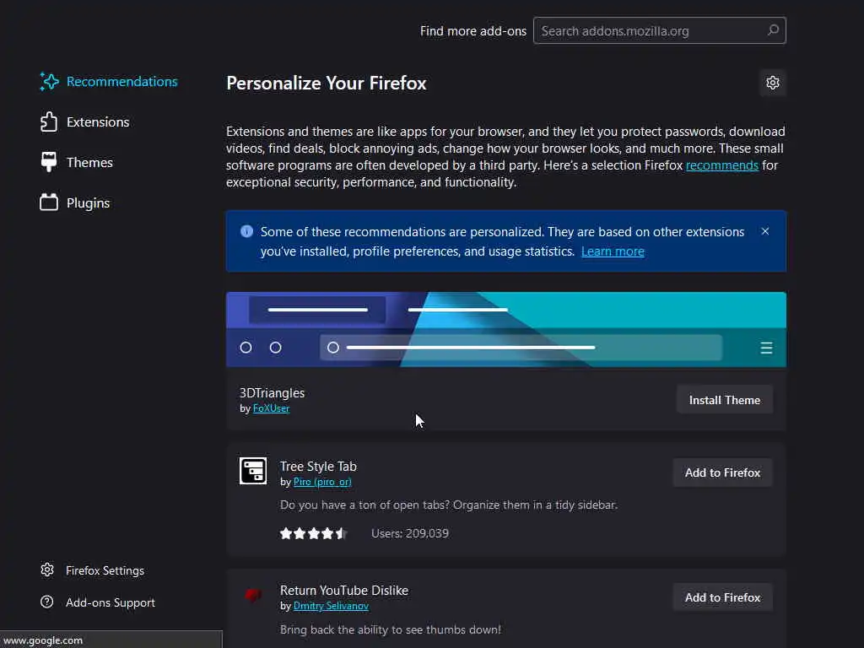Click the 3DTriangles theme preview image
Viewport: 864px width, 648px height.
coord(506,330)
